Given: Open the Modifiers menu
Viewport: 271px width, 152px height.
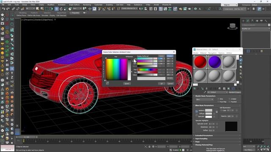Looking at the screenshot, I should pyautogui.click(x=51, y=5).
